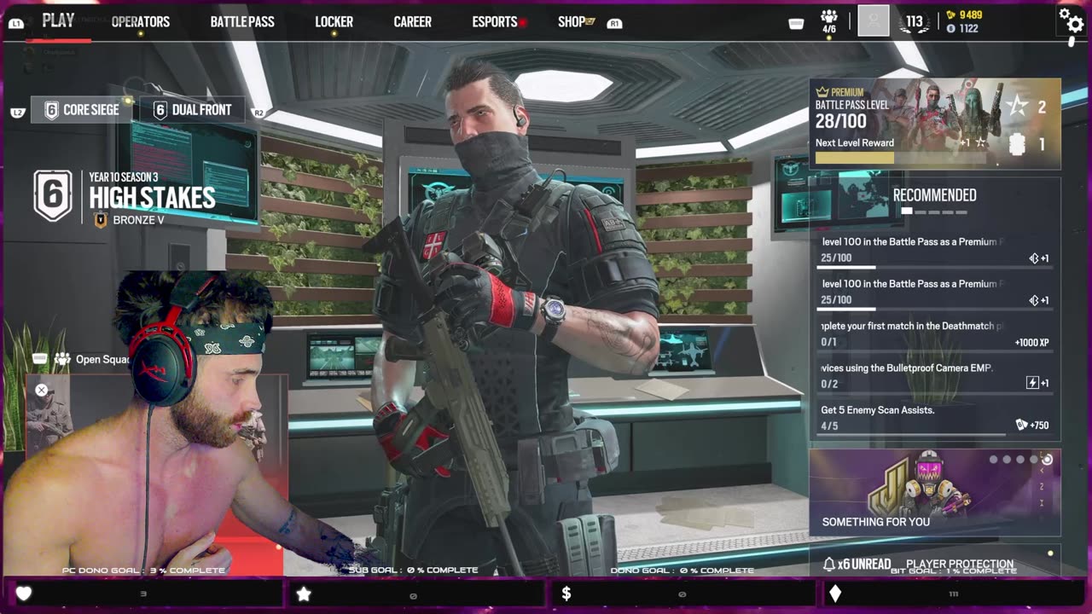The width and height of the screenshot is (1092, 614).
Task: Click the Next Level Reward progress bar
Action: (x=900, y=158)
